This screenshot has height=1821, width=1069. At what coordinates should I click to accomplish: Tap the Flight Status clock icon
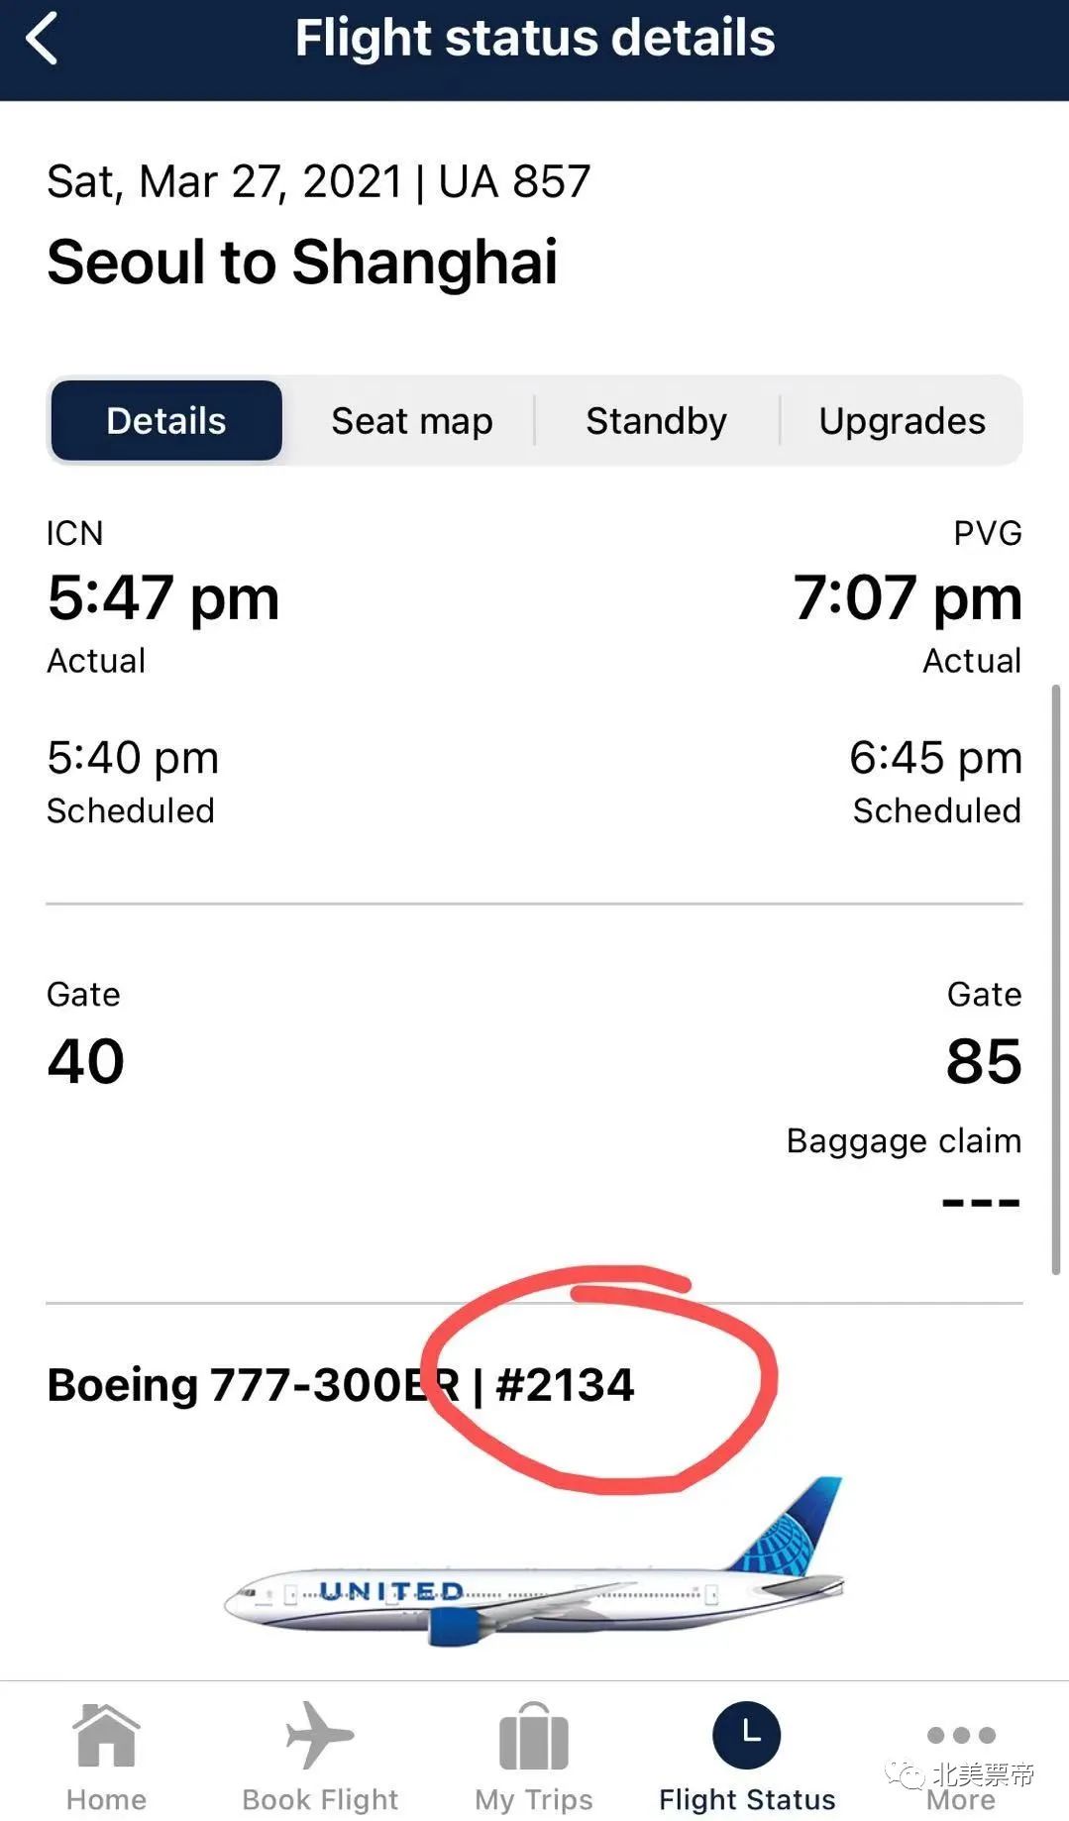click(747, 1735)
